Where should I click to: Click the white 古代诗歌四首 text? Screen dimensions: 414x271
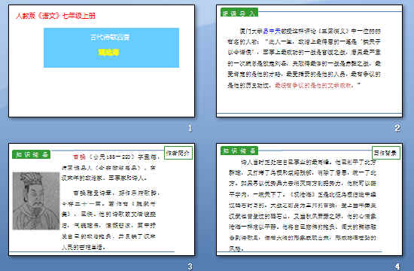pyautogui.click(x=110, y=37)
